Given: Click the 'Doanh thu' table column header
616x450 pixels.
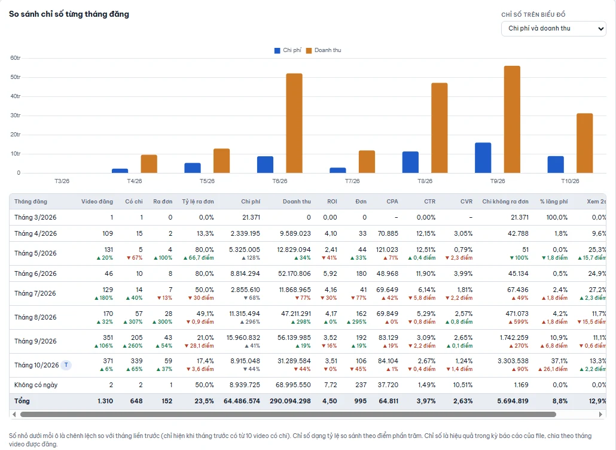Looking at the screenshot, I should pos(297,202).
